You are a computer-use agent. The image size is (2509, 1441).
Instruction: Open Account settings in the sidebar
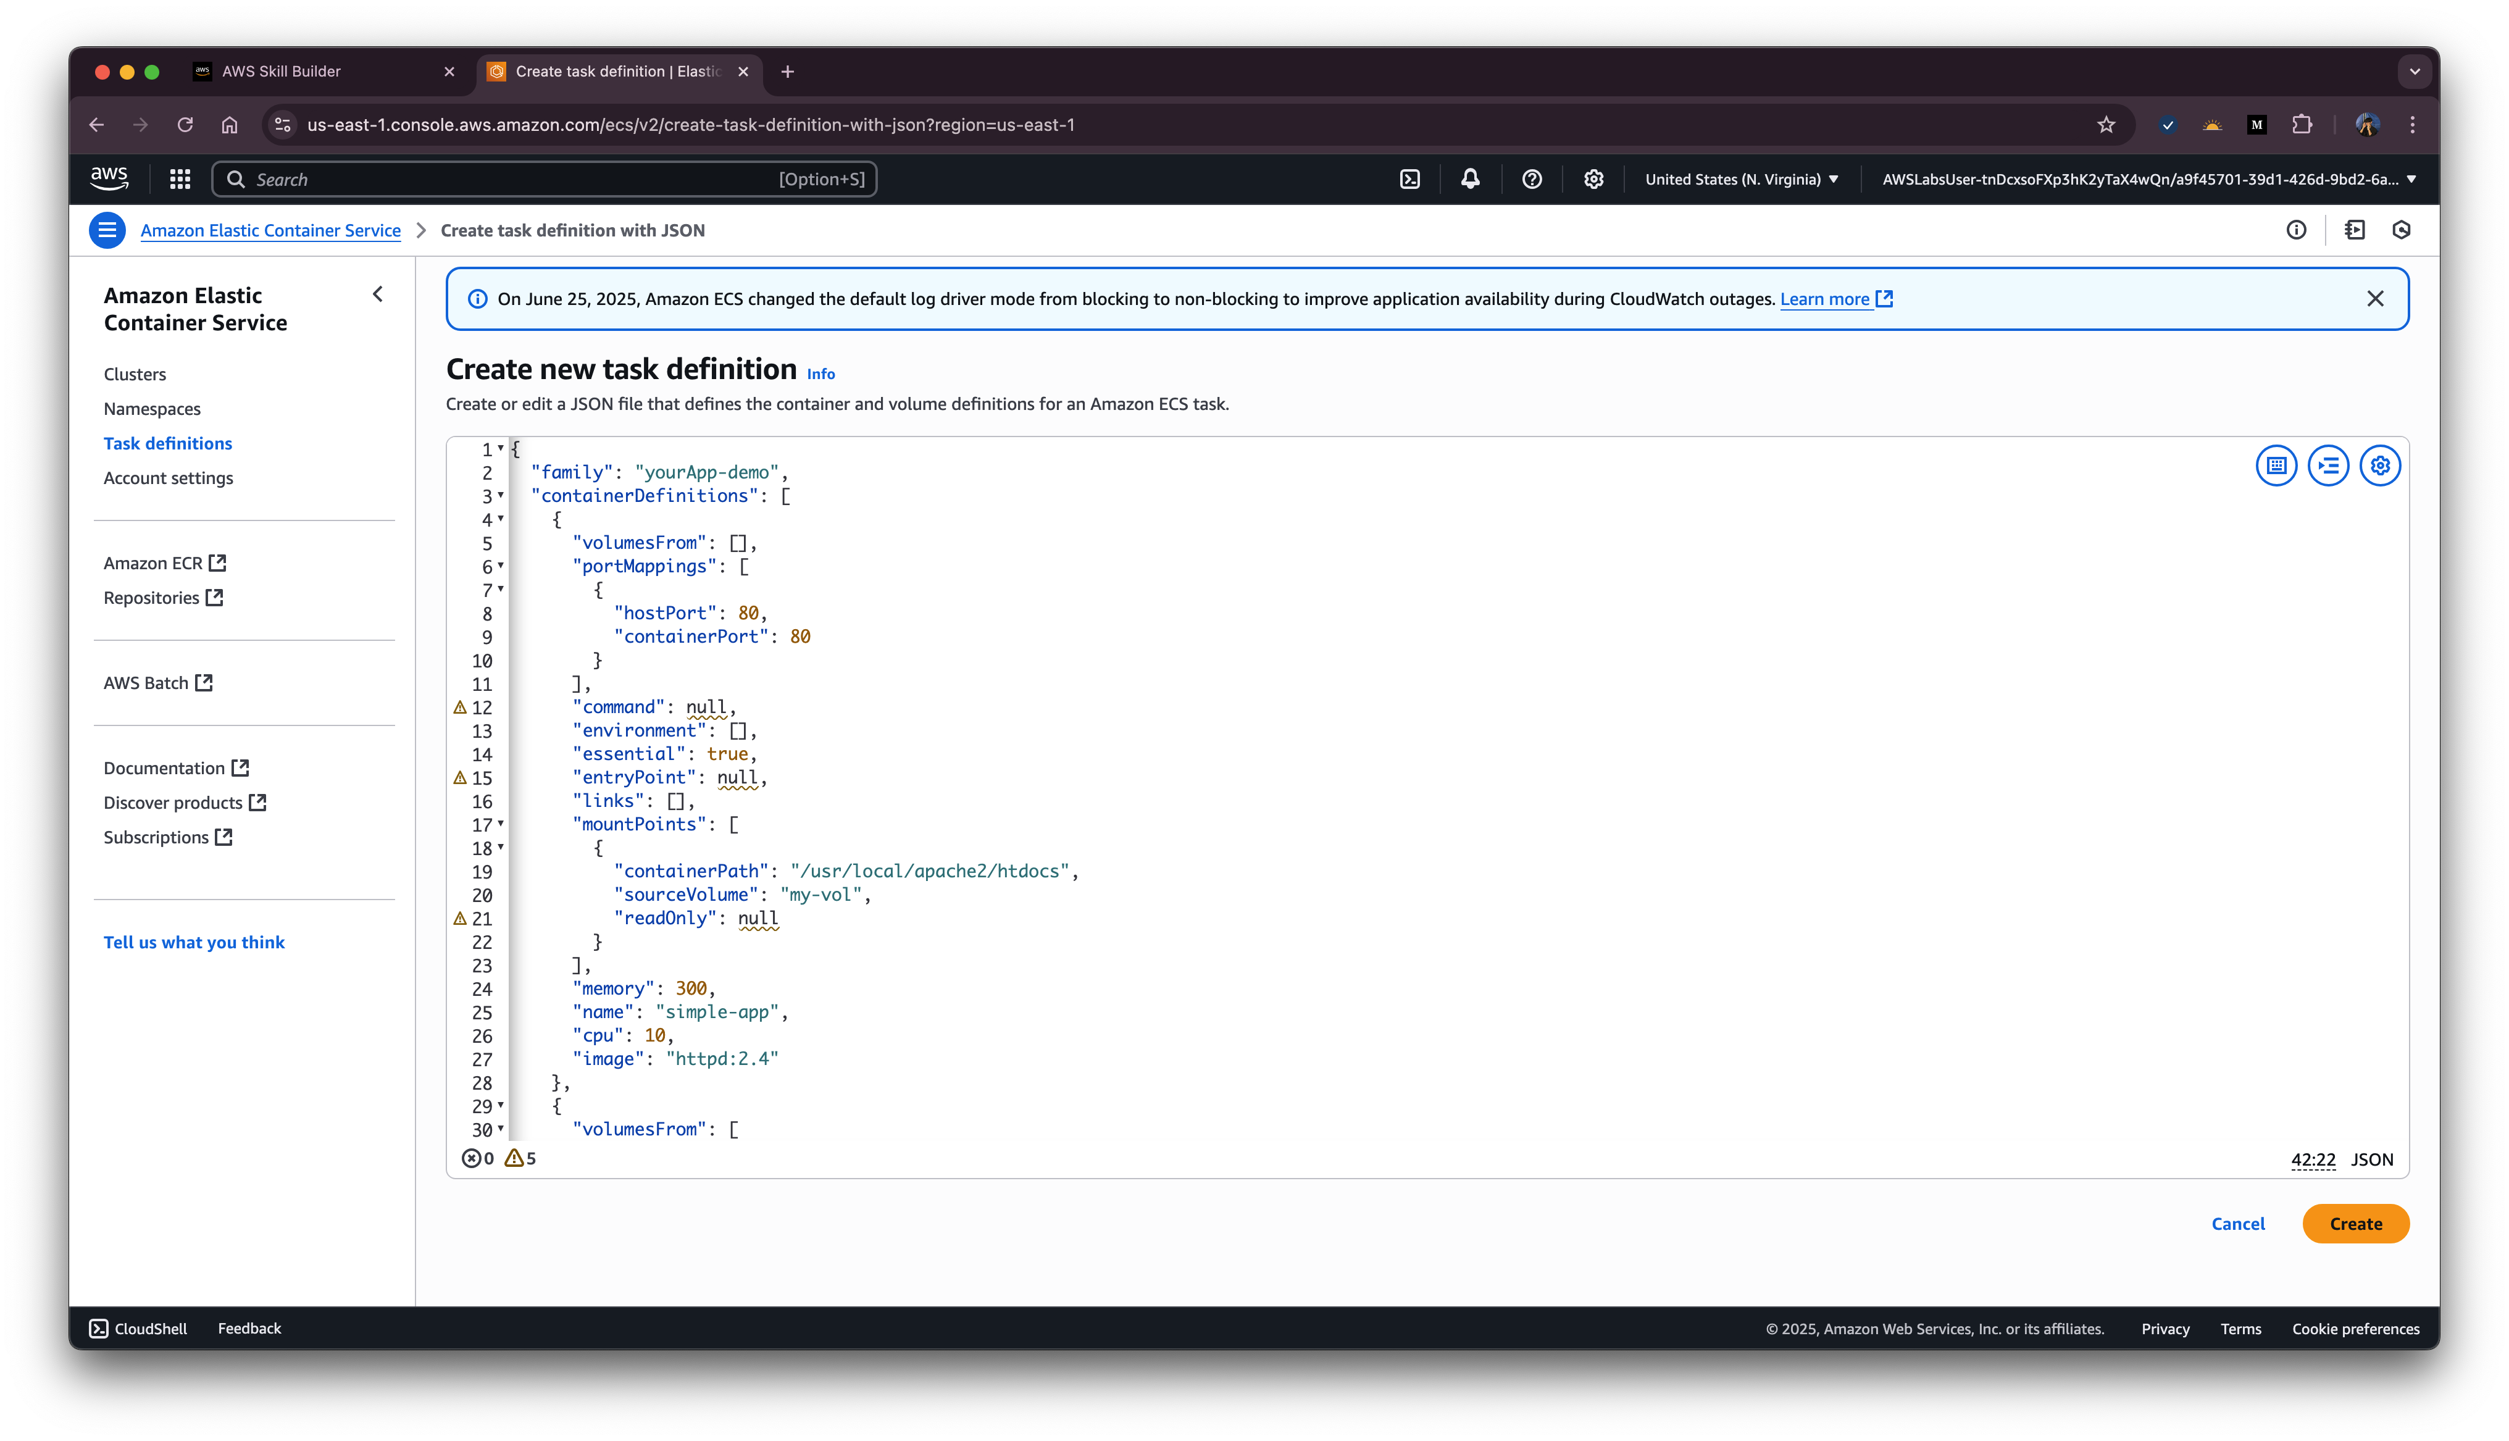[x=168, y=478]
